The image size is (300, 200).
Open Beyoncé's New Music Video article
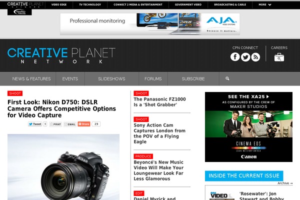[158, 170]
